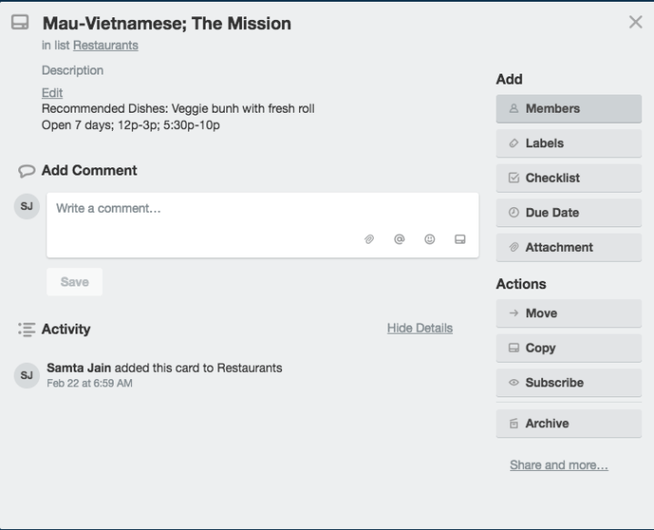Open the Members button

(x=568, y=108)
